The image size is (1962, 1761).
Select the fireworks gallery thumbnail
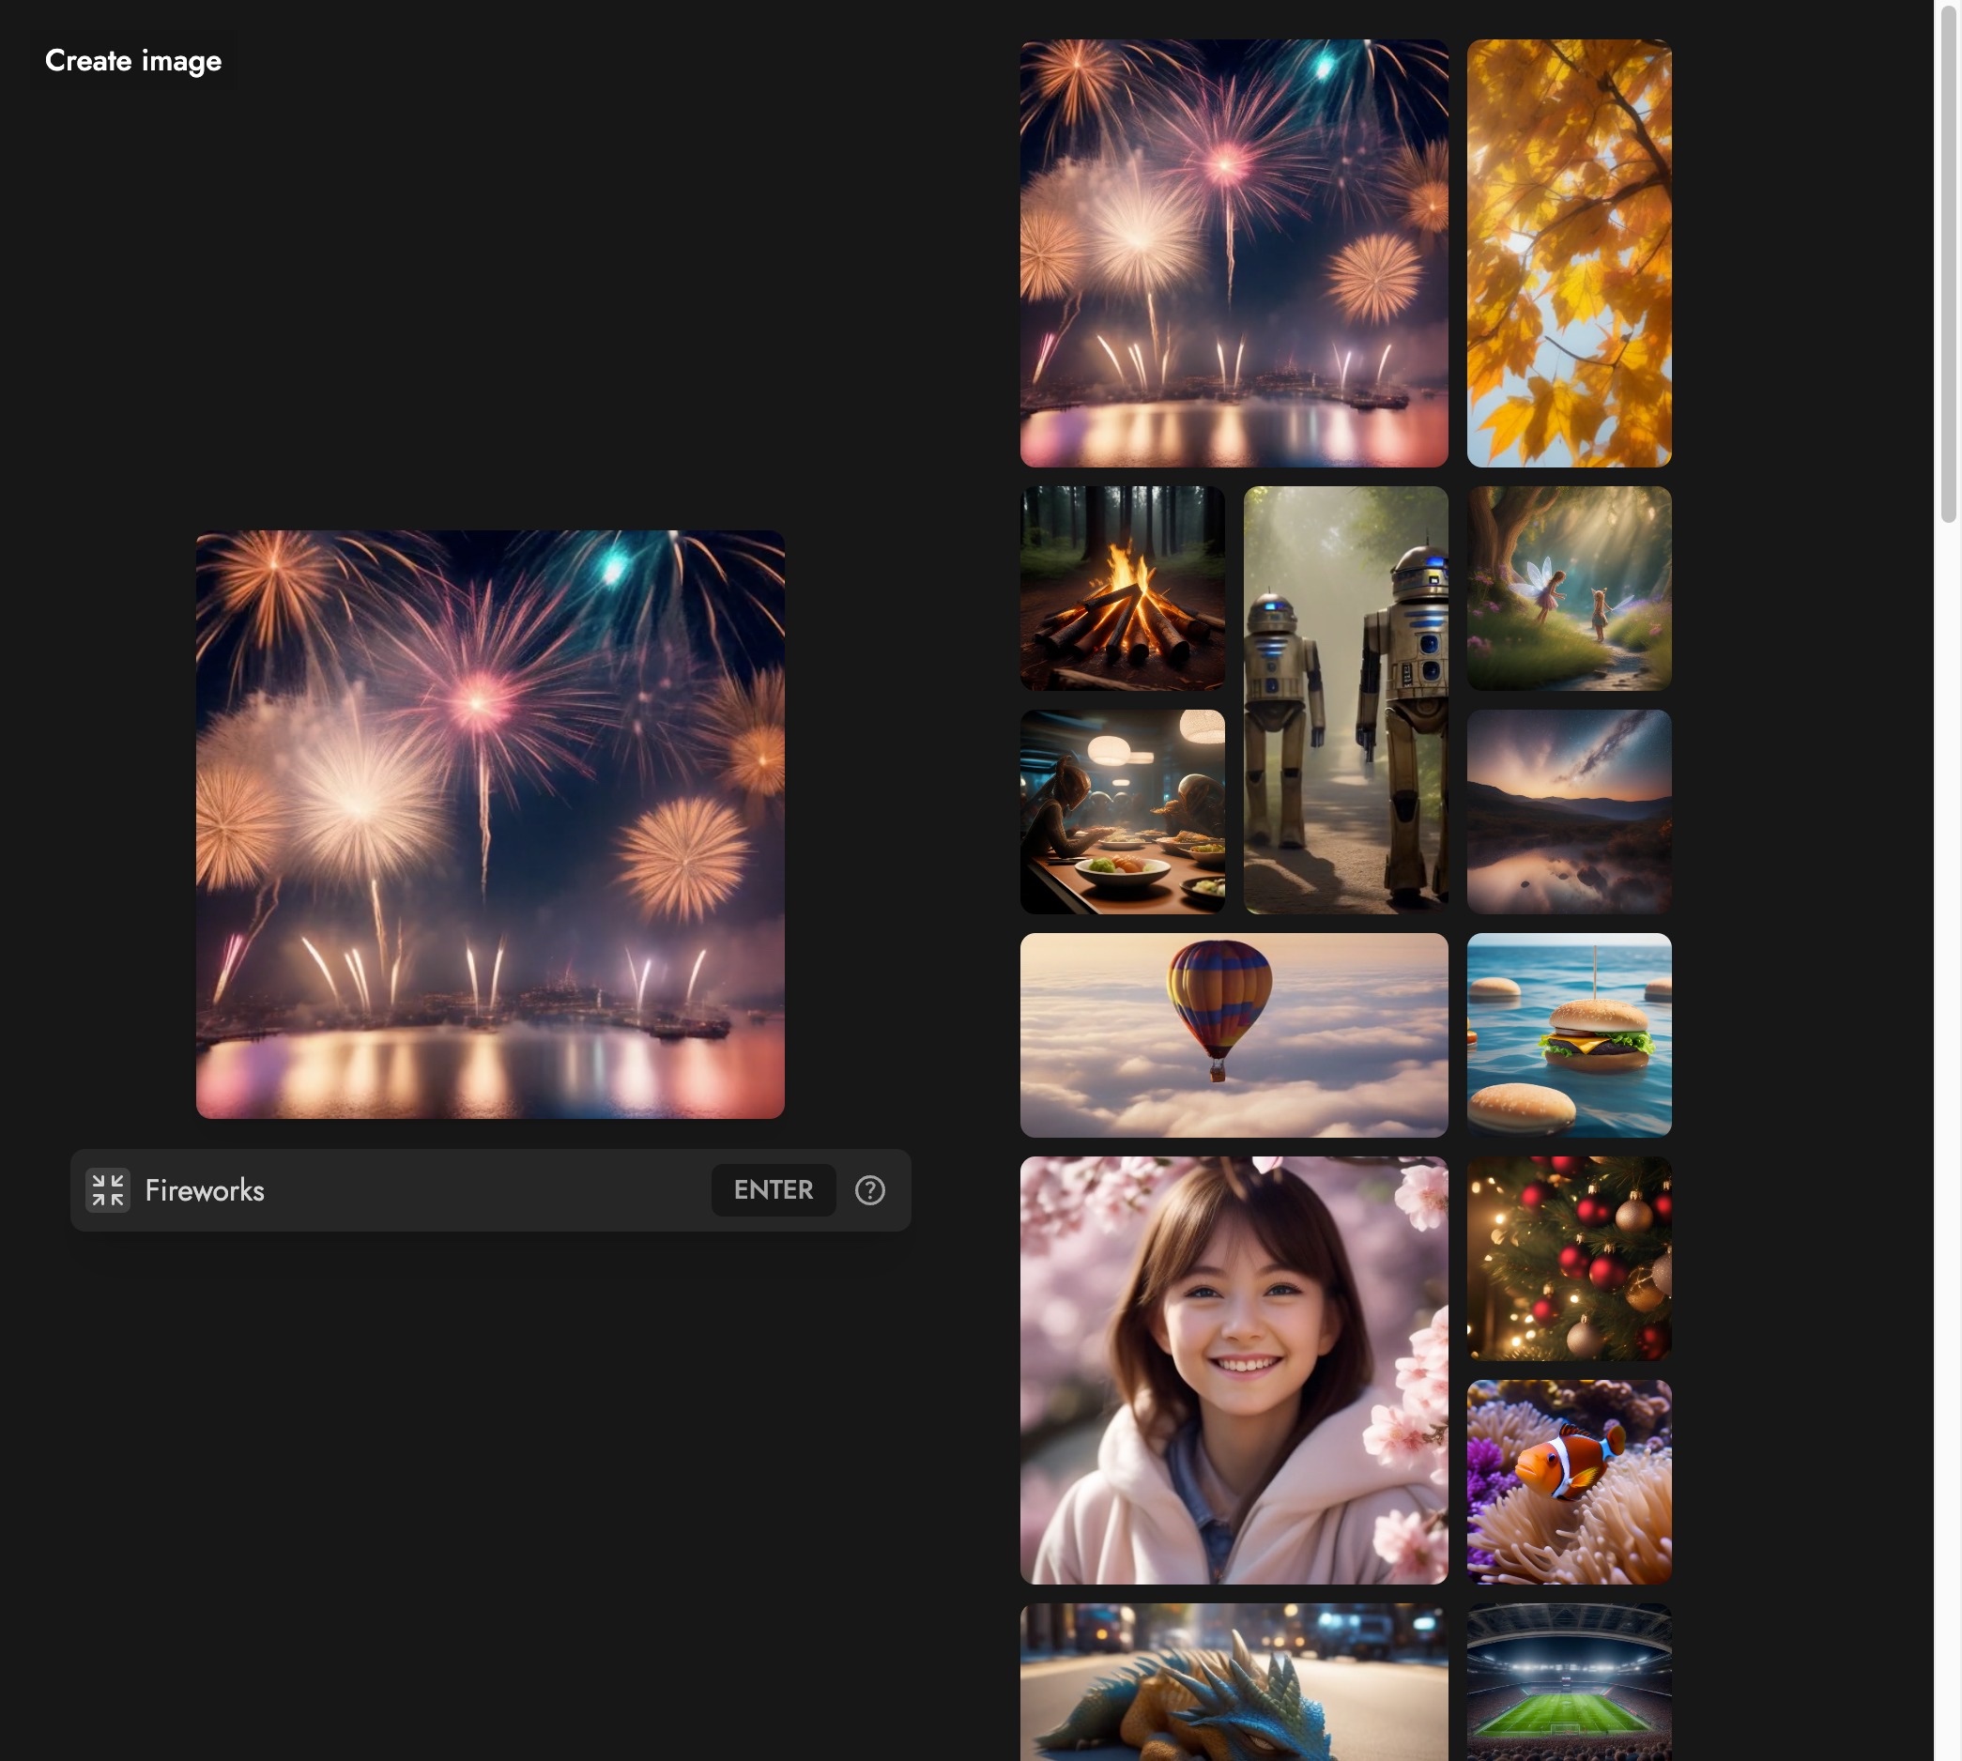point(1234,253)
